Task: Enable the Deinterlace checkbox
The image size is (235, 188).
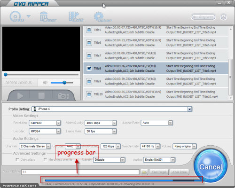Action: 17,159
